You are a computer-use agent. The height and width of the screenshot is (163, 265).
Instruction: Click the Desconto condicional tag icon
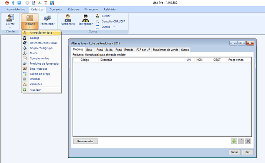pos(25,43)
